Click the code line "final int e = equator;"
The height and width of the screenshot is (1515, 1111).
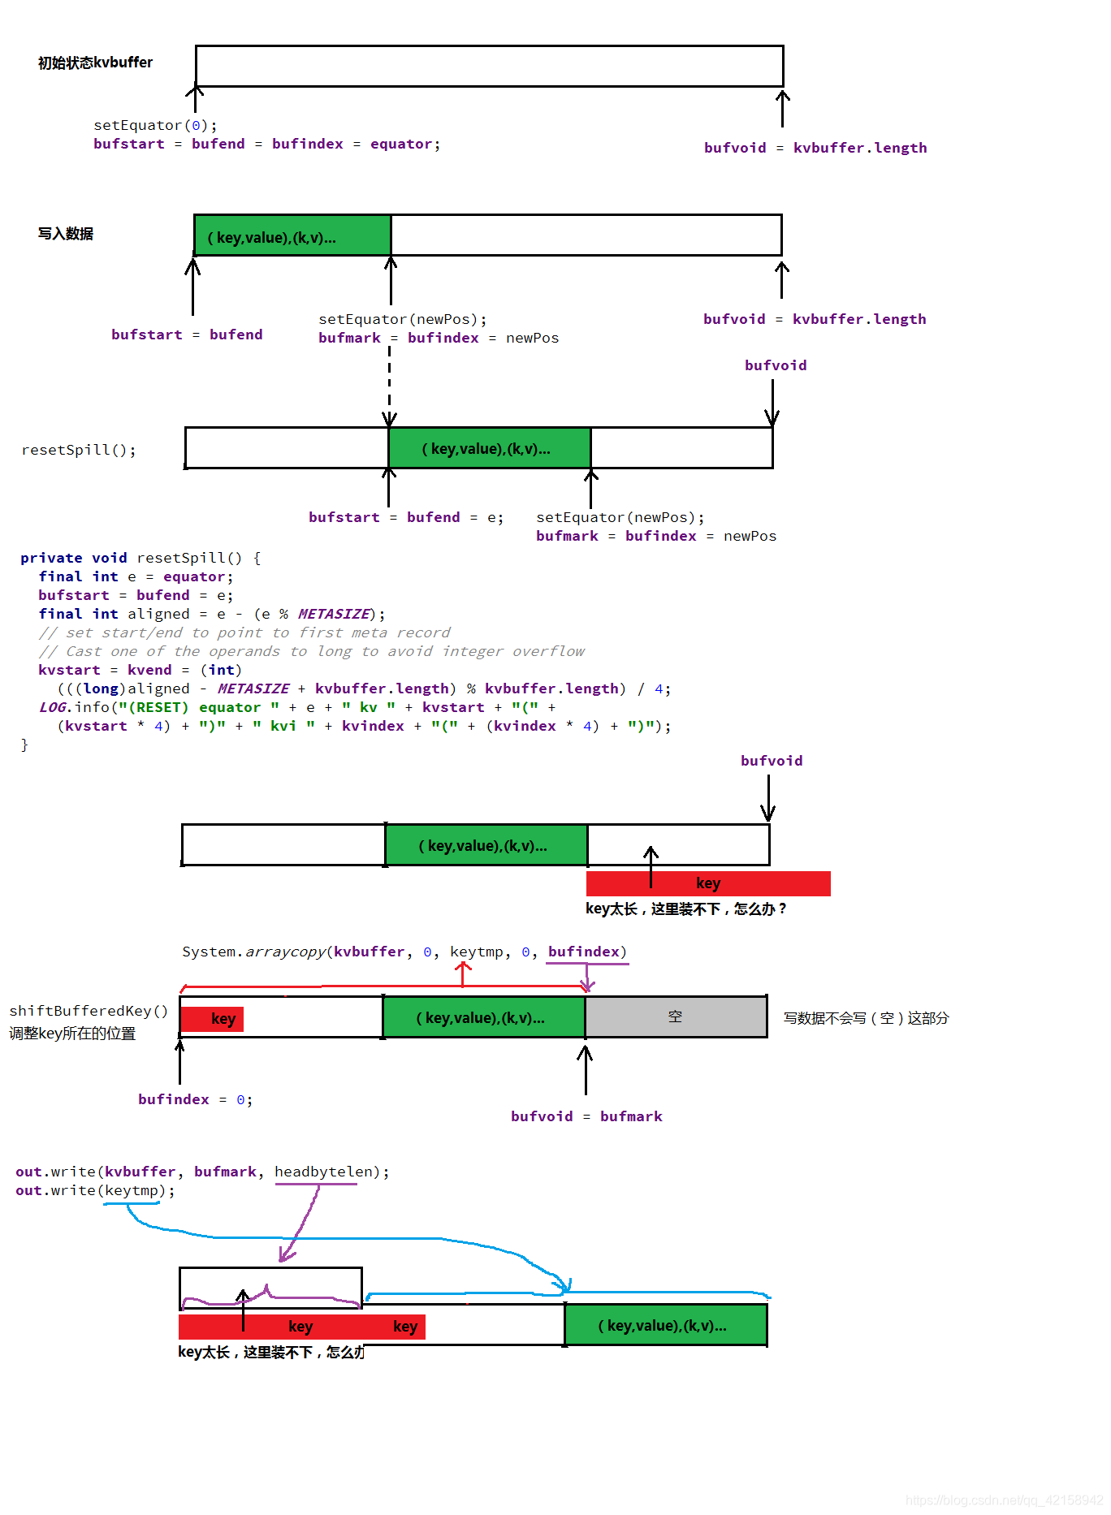click(136, 576)
